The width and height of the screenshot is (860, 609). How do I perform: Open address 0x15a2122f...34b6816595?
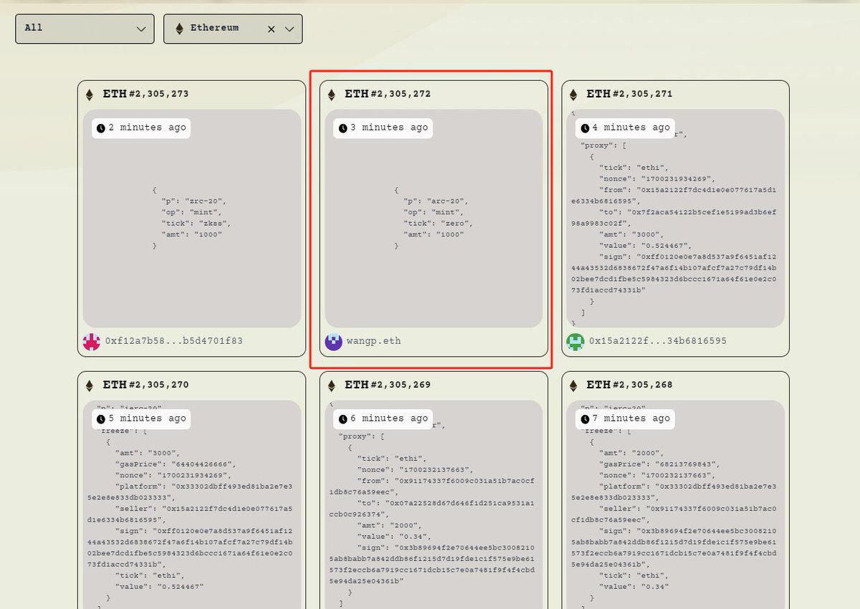point(658,341)
